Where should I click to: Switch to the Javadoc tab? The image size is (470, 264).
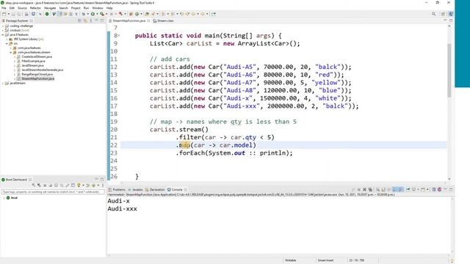pyautogui.click(x=135, y=189)
